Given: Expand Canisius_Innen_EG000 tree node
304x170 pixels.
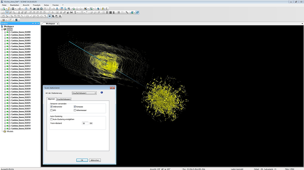Looking at the screenshot, I should click(x=5, y=32).
